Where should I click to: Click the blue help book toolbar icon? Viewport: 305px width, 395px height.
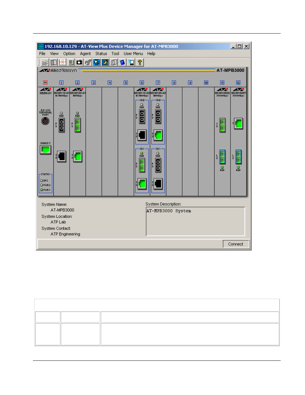click(x=122, y=62)
